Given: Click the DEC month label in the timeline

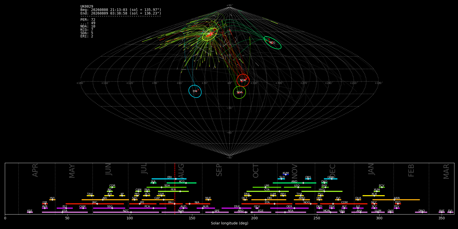Looking at the screenshot, I should coord(333,171).
